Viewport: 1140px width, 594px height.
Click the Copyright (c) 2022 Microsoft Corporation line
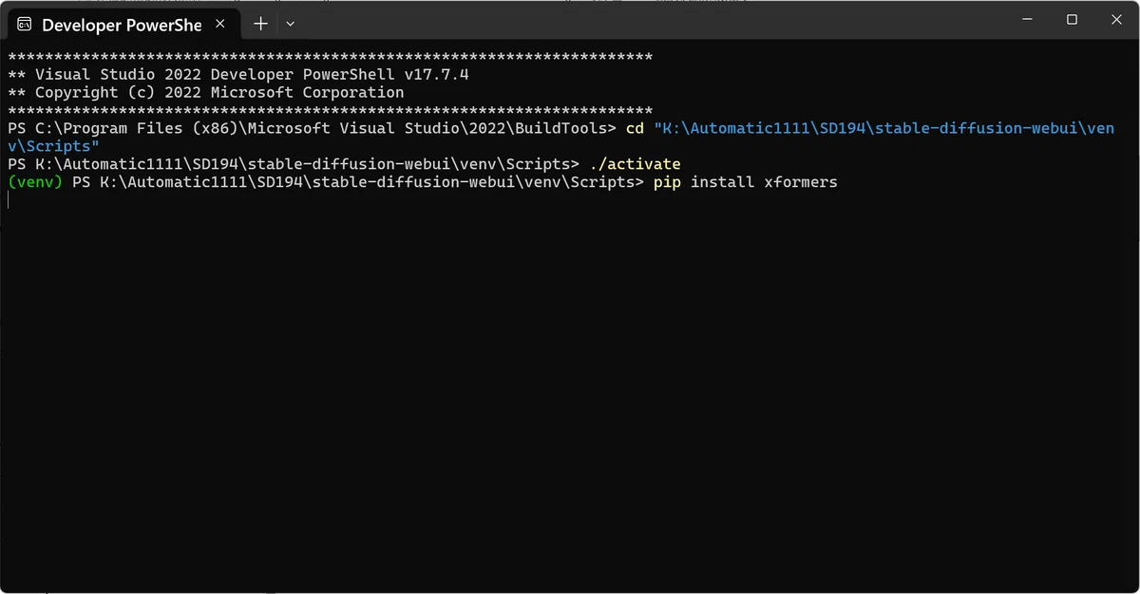206,93
